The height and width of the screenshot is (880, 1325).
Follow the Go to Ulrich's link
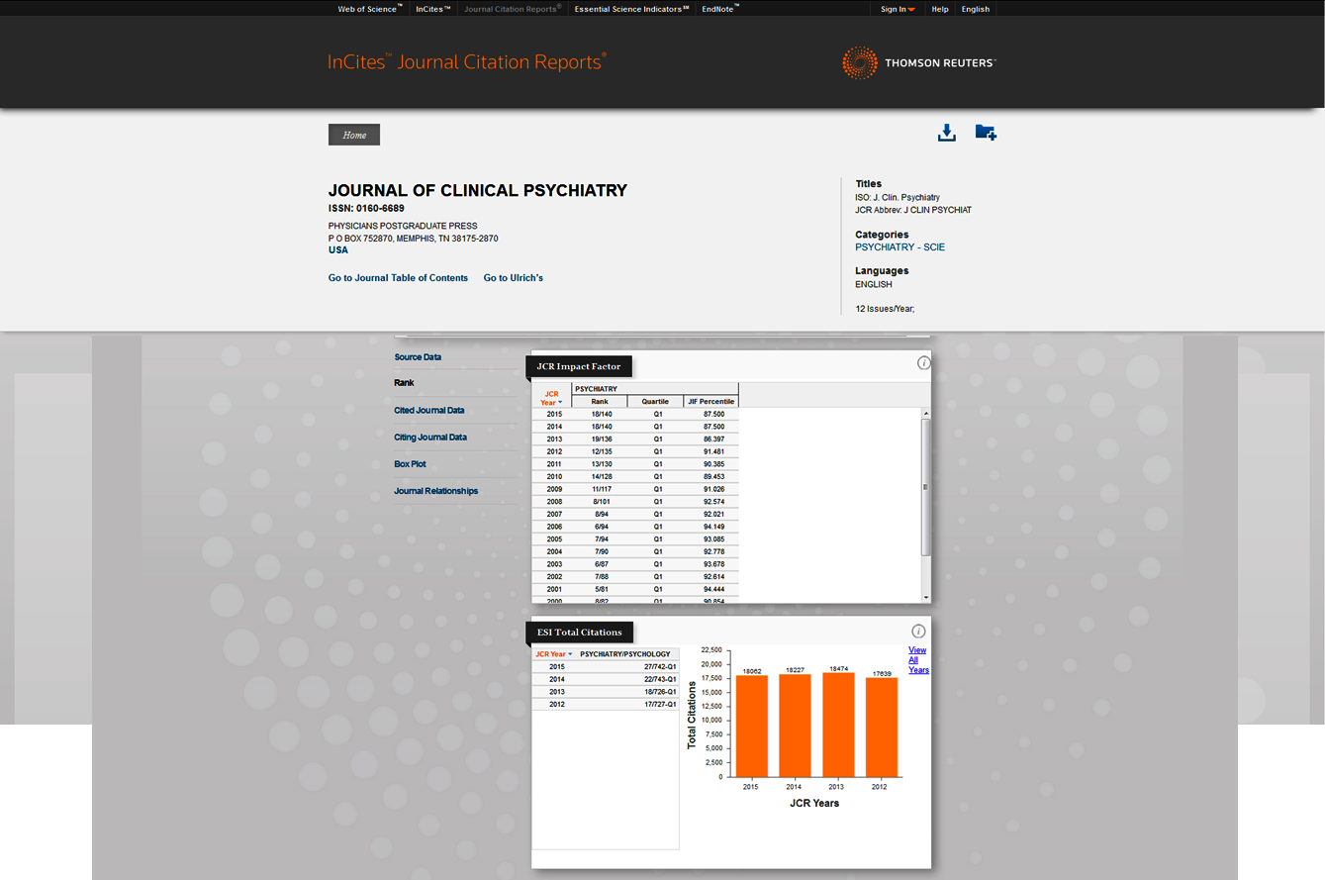coord(513,278)
